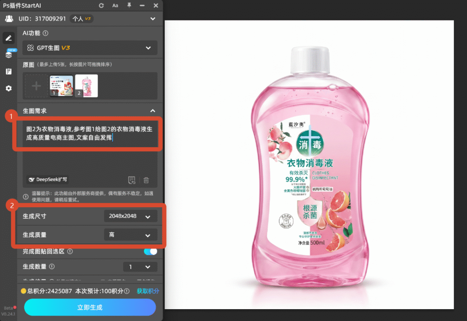Expand the UID account dropdown chevron
The height and width of the screenshot is (321, 467).
pyautogui.click(x=153, y=19)
